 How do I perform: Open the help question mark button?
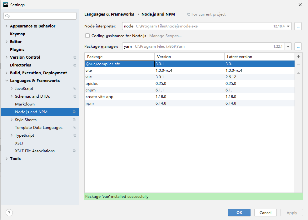[x=9, y=213]
